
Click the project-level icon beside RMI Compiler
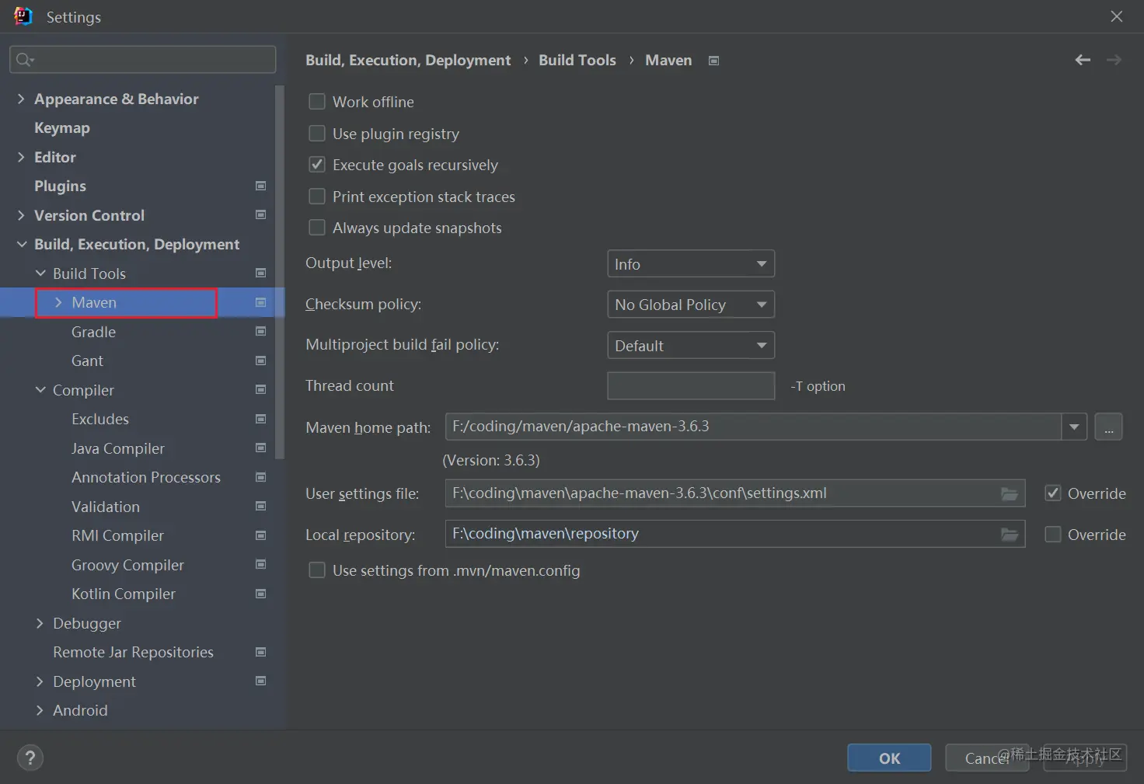point(261,535)
